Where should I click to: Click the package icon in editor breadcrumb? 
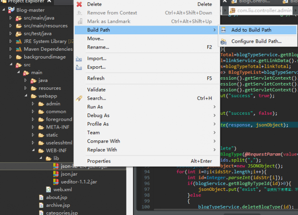point(232,11)
